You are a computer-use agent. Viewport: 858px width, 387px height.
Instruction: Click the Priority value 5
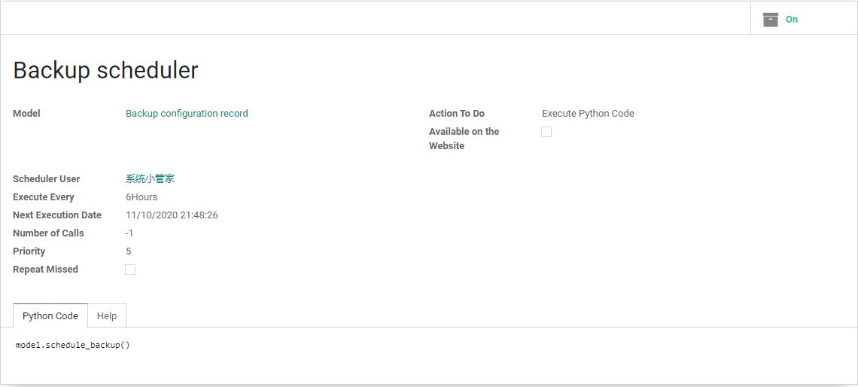click(129, 251)
